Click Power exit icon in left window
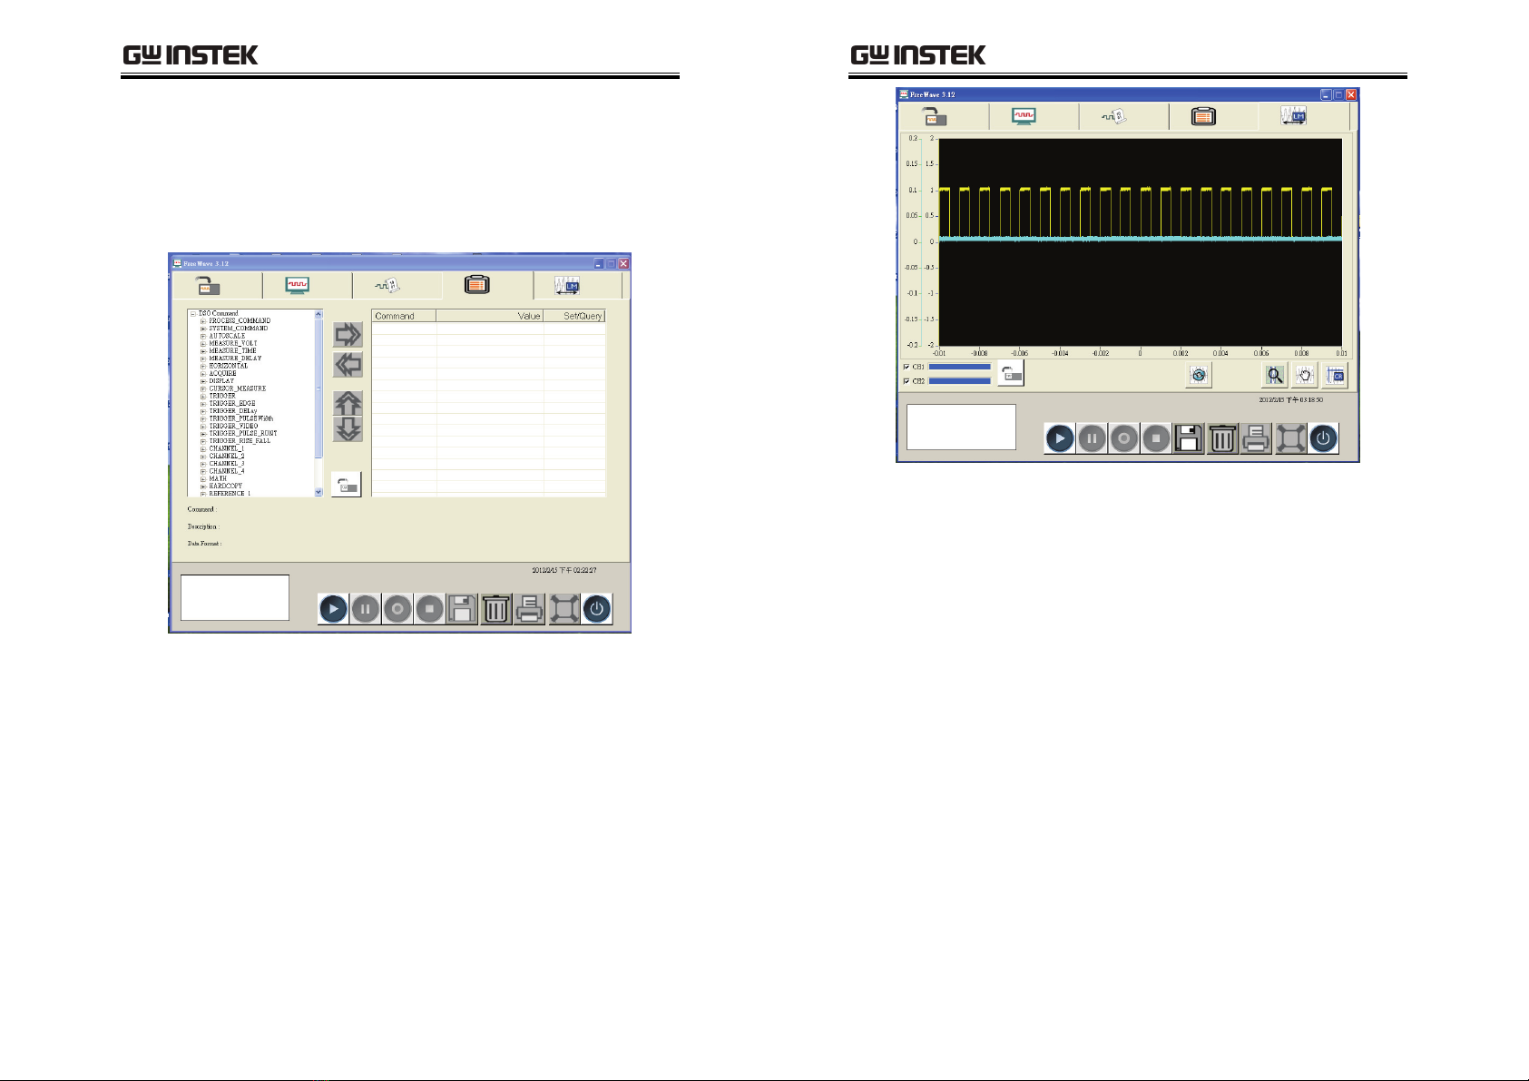1529x1081 pixels. click(x=597, y=609)
